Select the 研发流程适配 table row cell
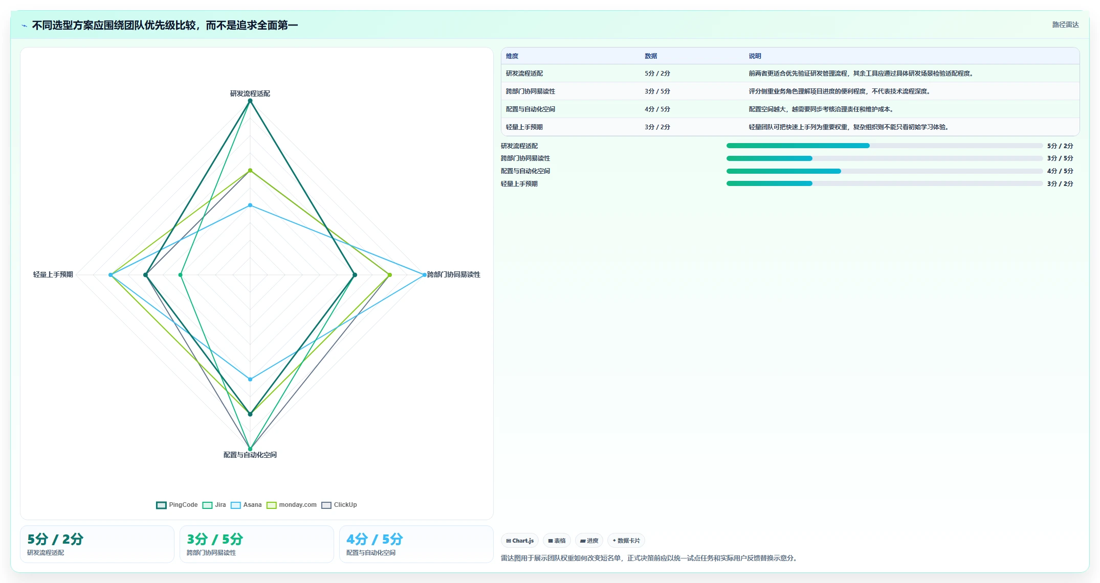 tap(524, 74)
